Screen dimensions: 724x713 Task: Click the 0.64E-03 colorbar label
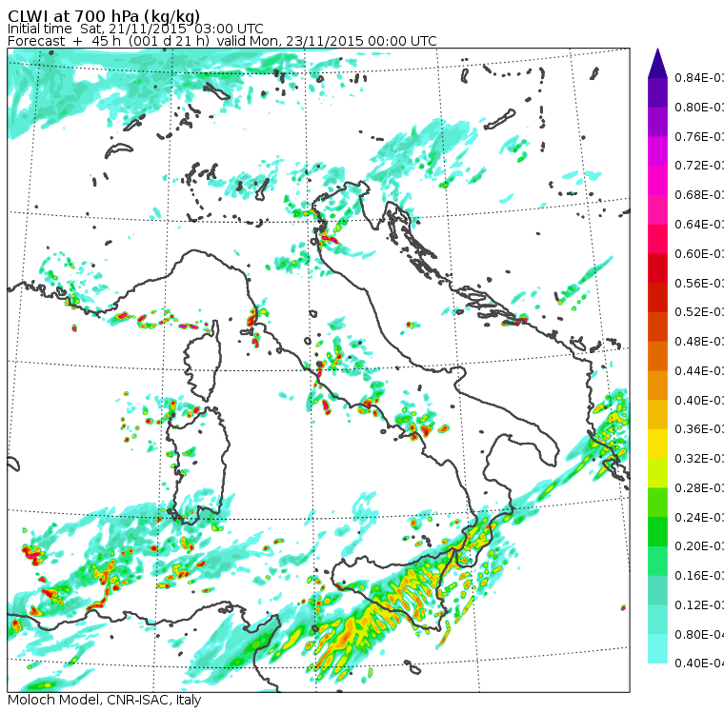coord(699,225)
